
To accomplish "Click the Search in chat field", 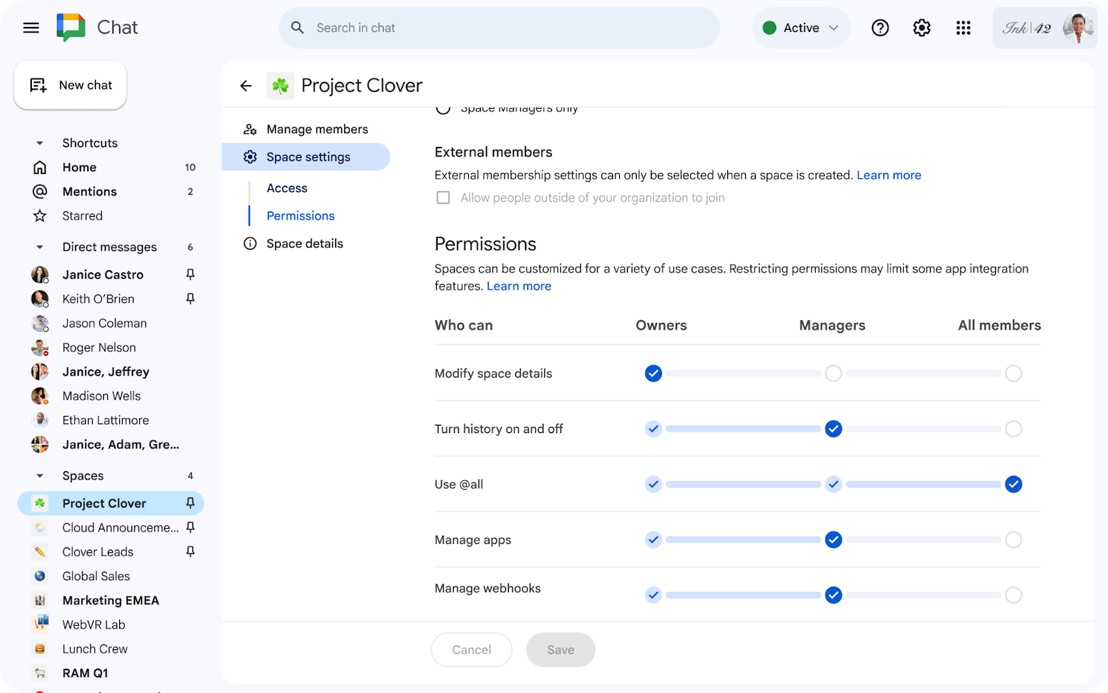I will click(x=499, y=28).
